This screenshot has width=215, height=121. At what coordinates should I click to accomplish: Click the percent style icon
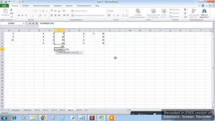114,15
